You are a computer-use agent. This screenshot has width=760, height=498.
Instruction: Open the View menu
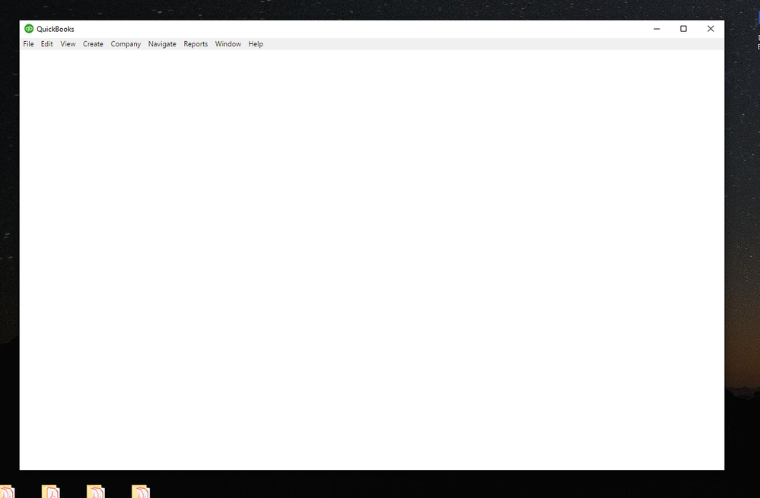point(68,44)
